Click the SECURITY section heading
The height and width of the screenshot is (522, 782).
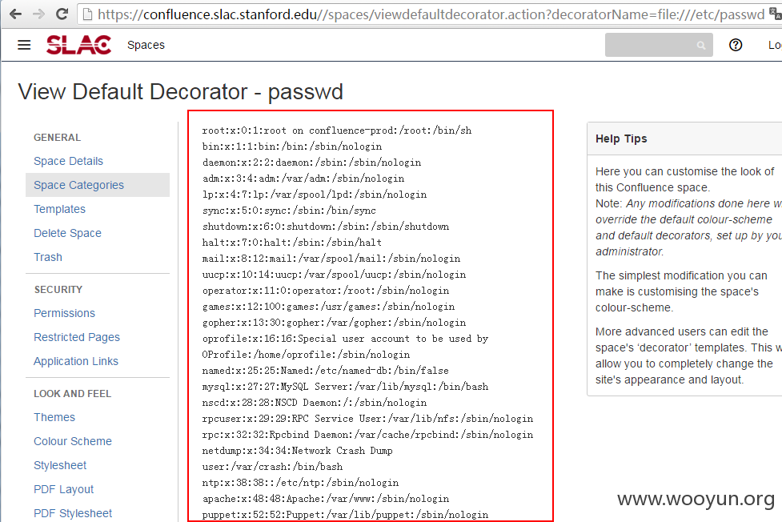click(58, 290)
